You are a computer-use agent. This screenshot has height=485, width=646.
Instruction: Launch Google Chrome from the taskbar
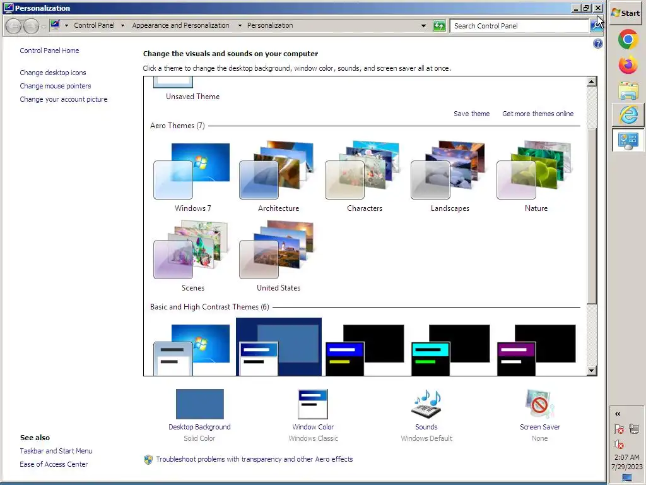click(628, 39)
